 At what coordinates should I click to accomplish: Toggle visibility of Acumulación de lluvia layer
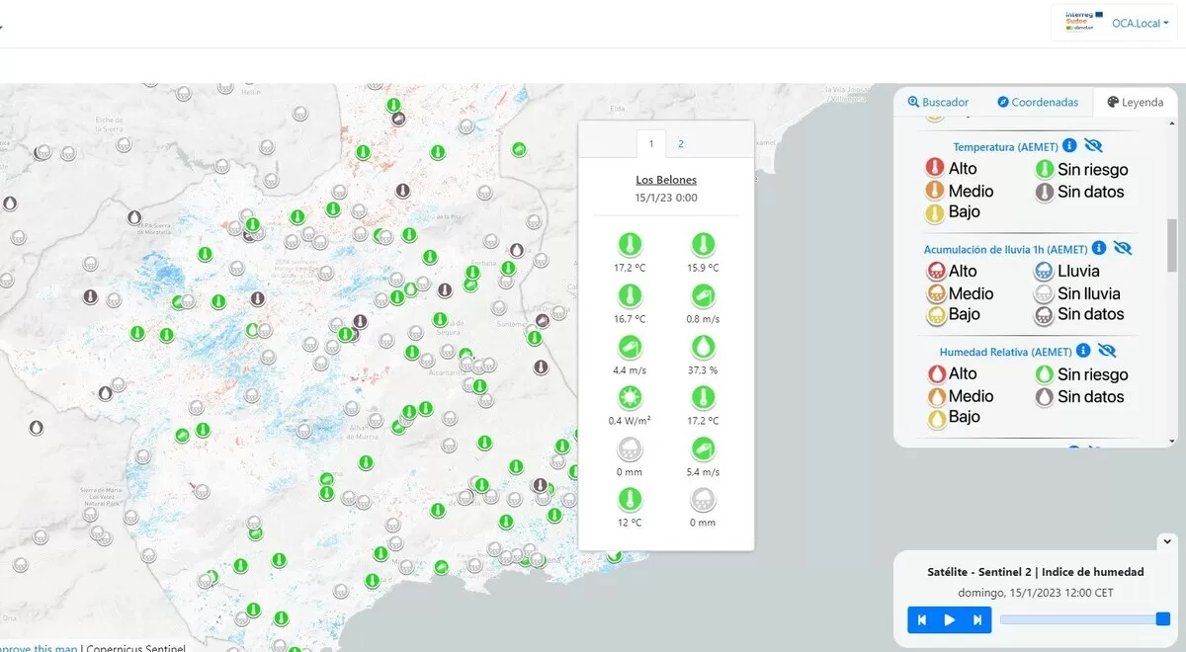point(1122,248)
